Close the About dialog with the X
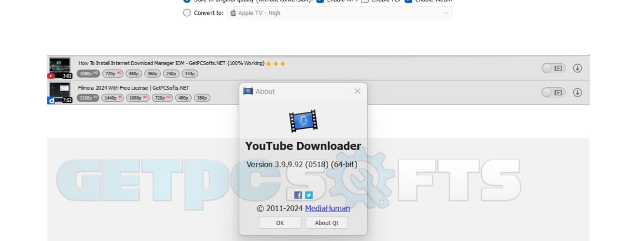The width and height of the screenshot is (637, 241). point(357,91)
